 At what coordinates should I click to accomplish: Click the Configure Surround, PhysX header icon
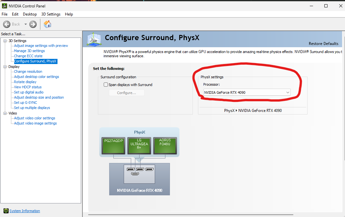coord(94,39)
